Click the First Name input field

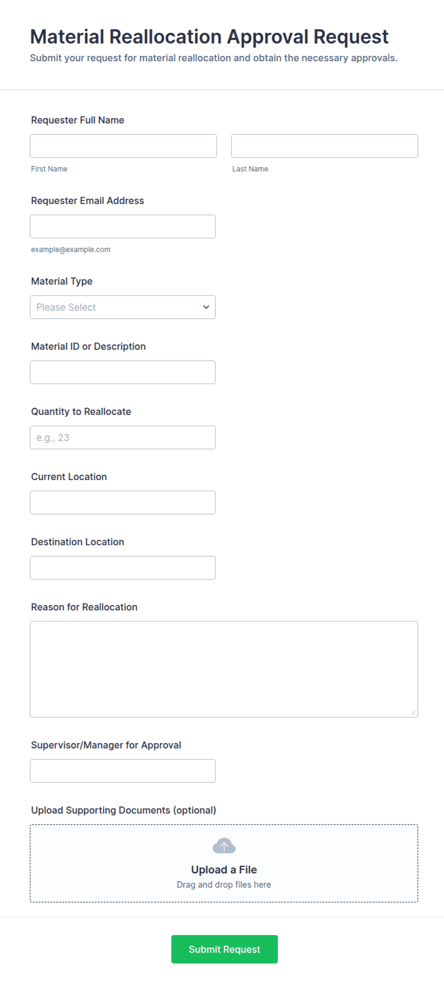tap(123, 146)
